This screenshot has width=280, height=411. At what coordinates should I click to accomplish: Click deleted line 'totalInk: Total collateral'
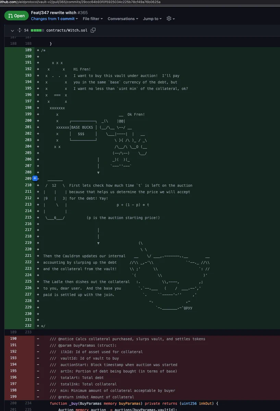point(83,384)
